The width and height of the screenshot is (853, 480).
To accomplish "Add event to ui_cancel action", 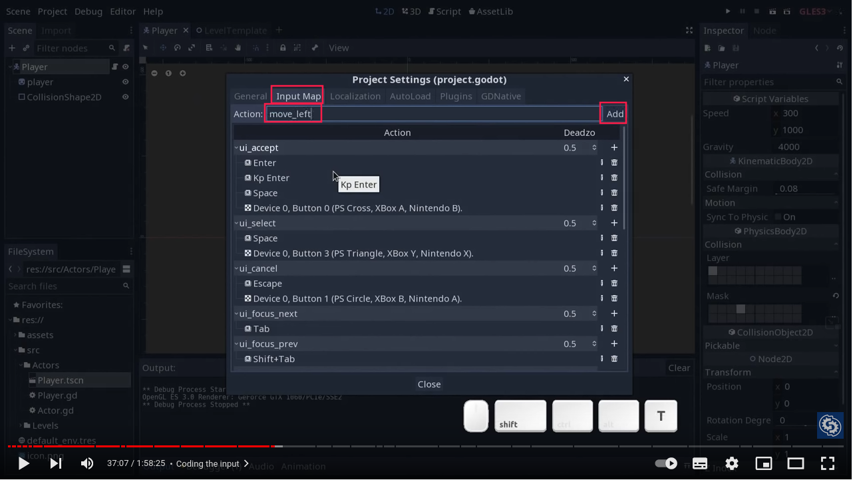I will point(614,268).
